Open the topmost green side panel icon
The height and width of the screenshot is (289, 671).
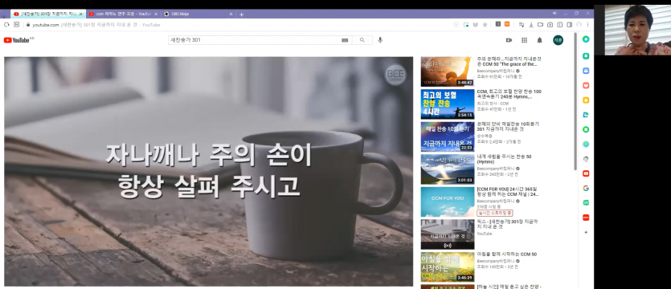[x=586, y=39]
